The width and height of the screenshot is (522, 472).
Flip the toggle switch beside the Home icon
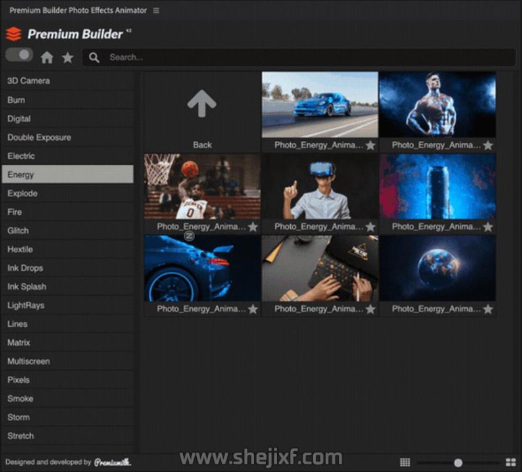(x=19, y=55)
